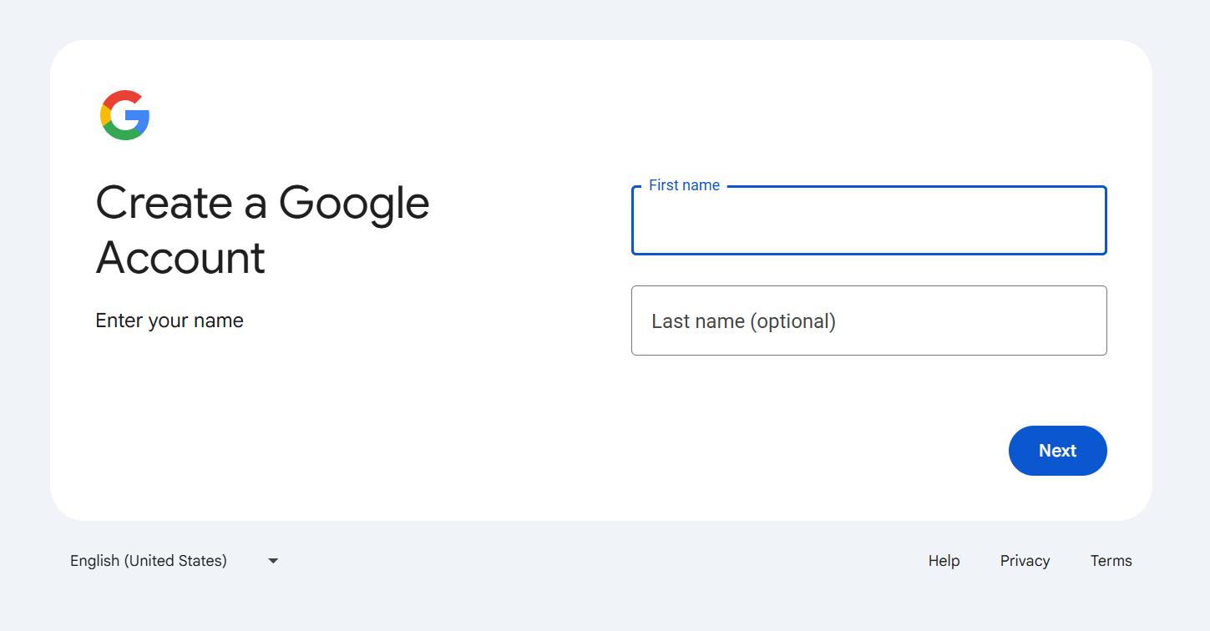The height and width of the screenshot is (631, 1210).
Task: Open the Terms link in the footer
Action: click(x=1111, y=561)
